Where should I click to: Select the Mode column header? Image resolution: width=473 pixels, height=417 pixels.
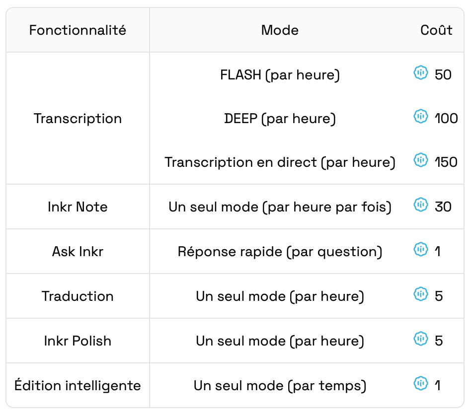[280, 30]
